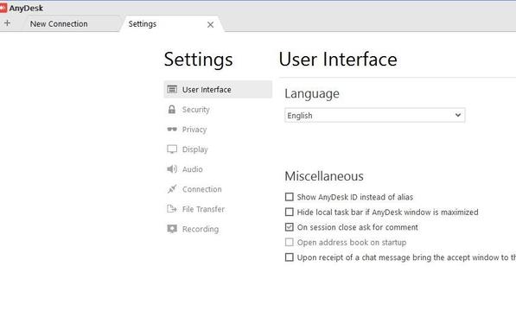Open Security settings section
Image resolution: width=516 pixels, height=311 pixels.
pyautogui.click(x=218, y=110)
